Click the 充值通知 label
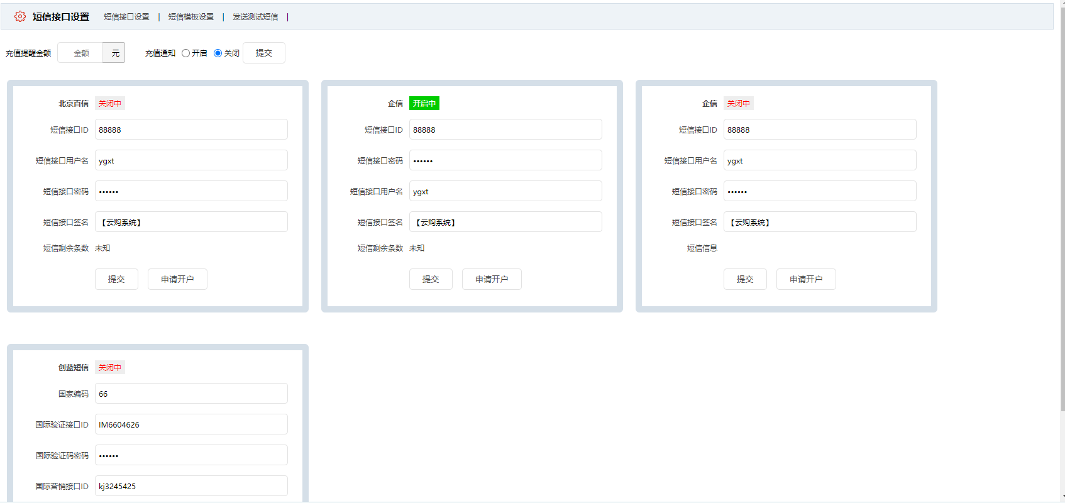The image size is (1065, 503). click(160, 53)
